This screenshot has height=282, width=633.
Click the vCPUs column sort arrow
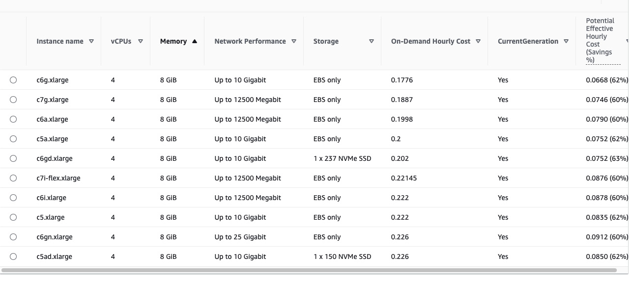tap(141, 42)
